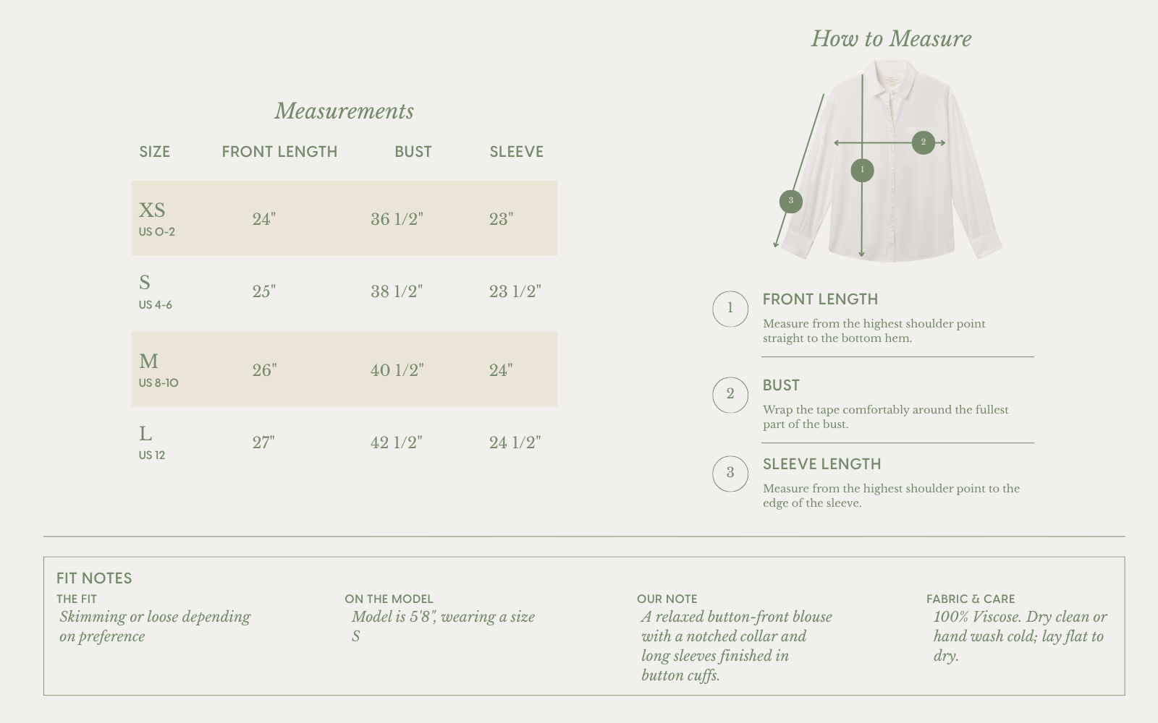This screenshot has width=1158, height=723.
Task: Click the FABRIC & CARE label
Action: click(x=971, y=599)
